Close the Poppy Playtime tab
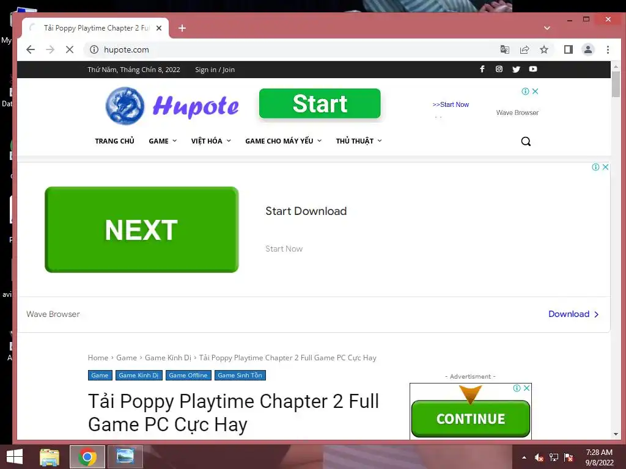 (x=159, y=28)
